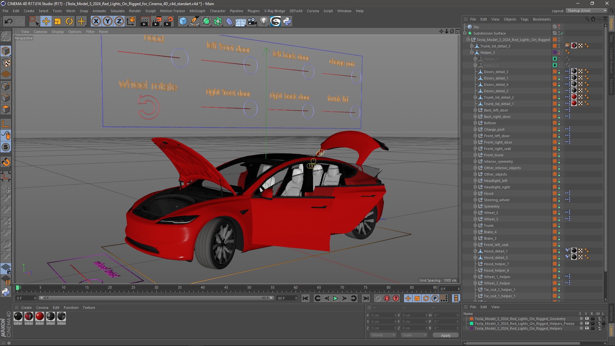Open the Timeline film-strip icon
The height and width of the screenshot is (346, 615).
(x=456, y=299)
